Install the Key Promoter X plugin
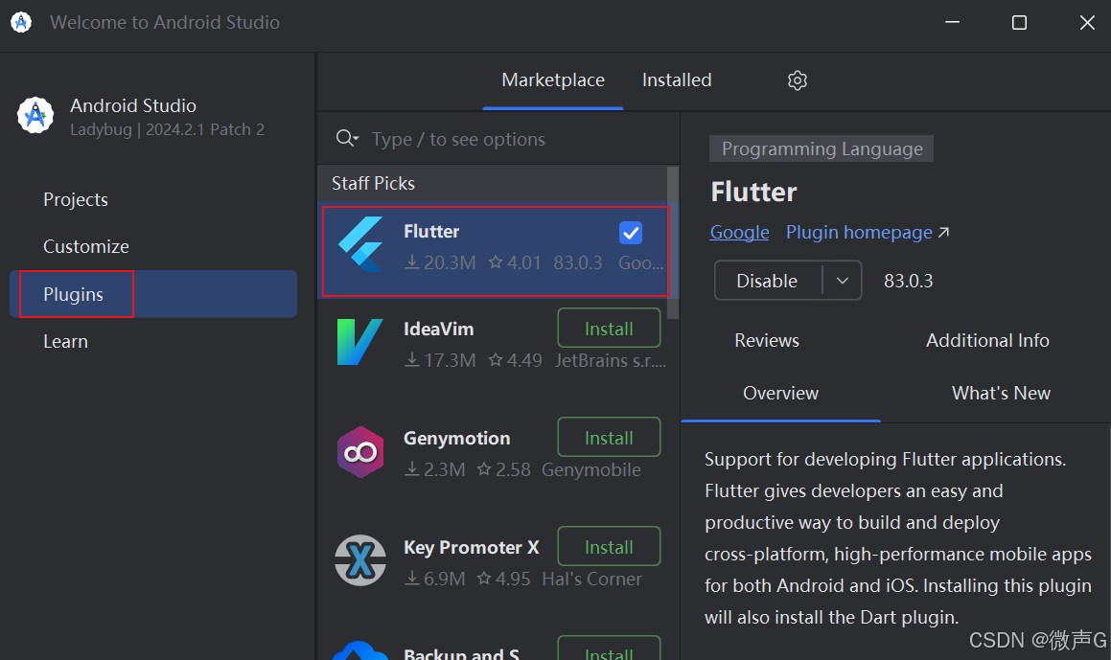Screen dimensions: 1111x660 [609, 547]
